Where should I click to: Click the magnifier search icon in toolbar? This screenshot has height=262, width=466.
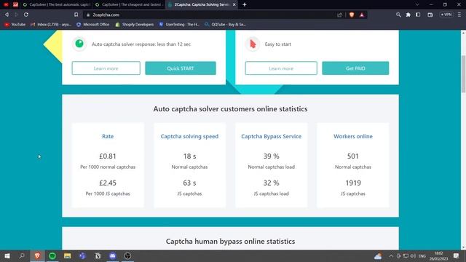pyautogui.click(x=398, y=15)
